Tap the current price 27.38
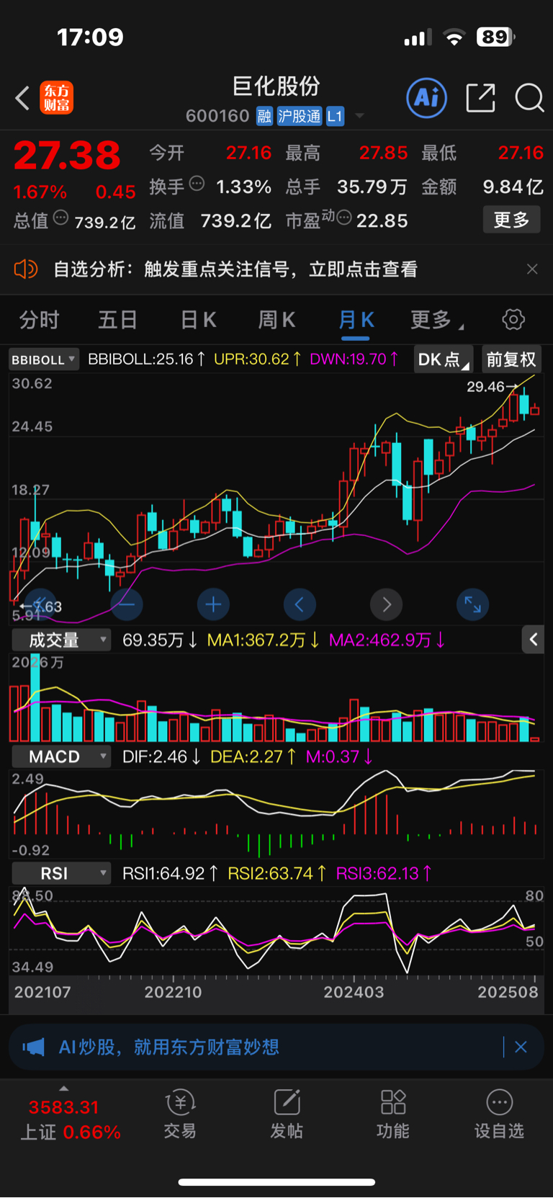Viewport: 553px width, 1198px height. tap(67, 155)
